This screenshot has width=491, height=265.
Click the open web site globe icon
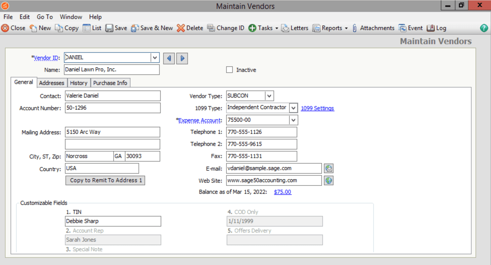[x=329, y=180]
